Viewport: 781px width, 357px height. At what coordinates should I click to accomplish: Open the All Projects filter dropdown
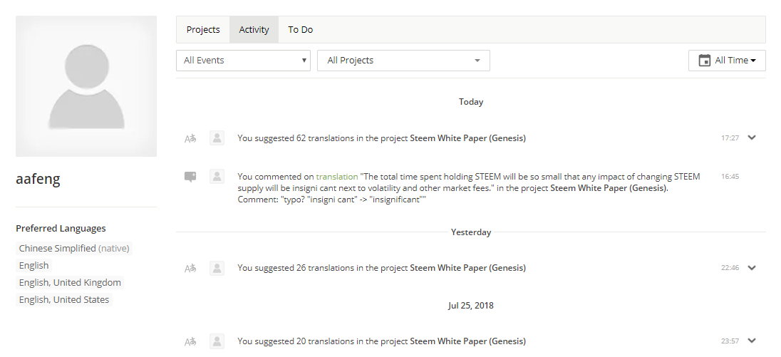point(403,61)
